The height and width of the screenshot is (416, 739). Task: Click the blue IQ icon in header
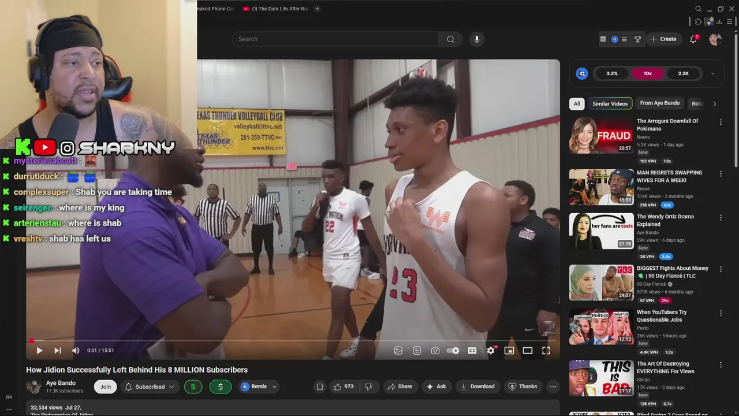coord(615,39)
